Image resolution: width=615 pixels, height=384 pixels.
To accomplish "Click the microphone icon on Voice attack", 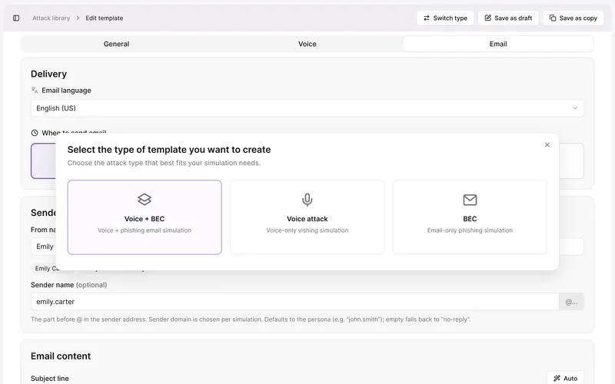I will tap(307, 200).
